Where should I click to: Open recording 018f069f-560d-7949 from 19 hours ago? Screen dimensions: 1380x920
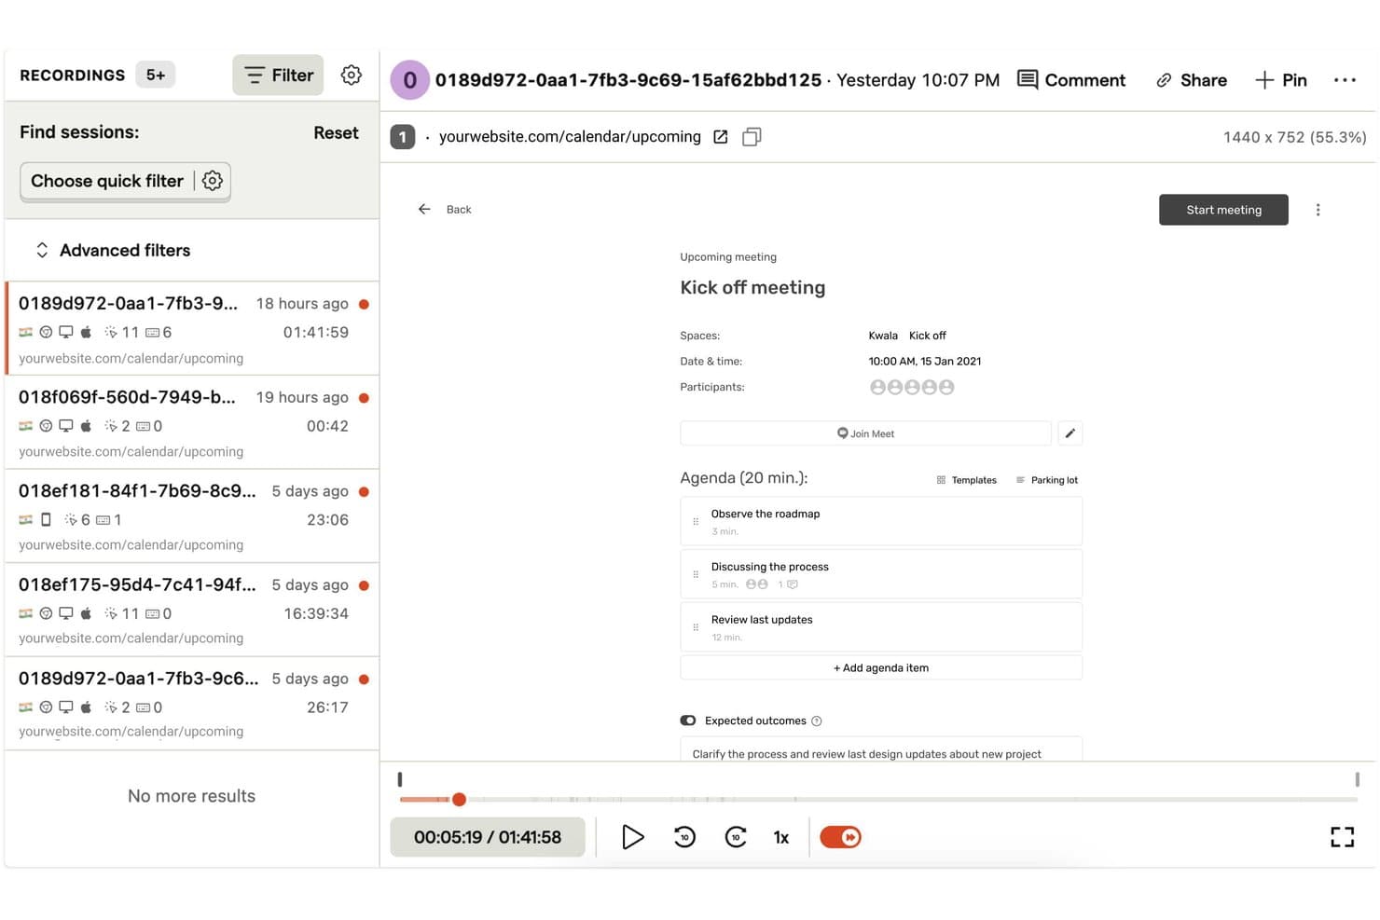coord(192,422)
